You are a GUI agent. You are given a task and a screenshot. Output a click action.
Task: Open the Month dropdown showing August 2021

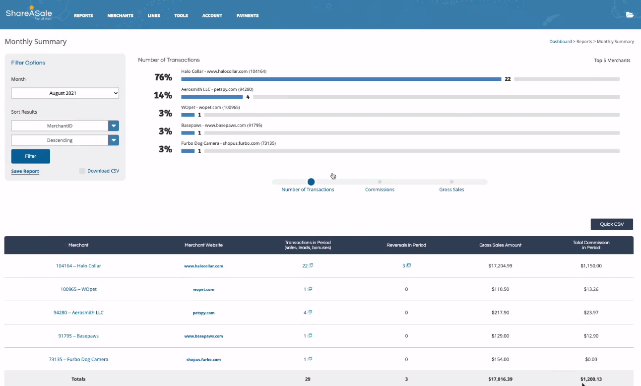coord(65,93)
